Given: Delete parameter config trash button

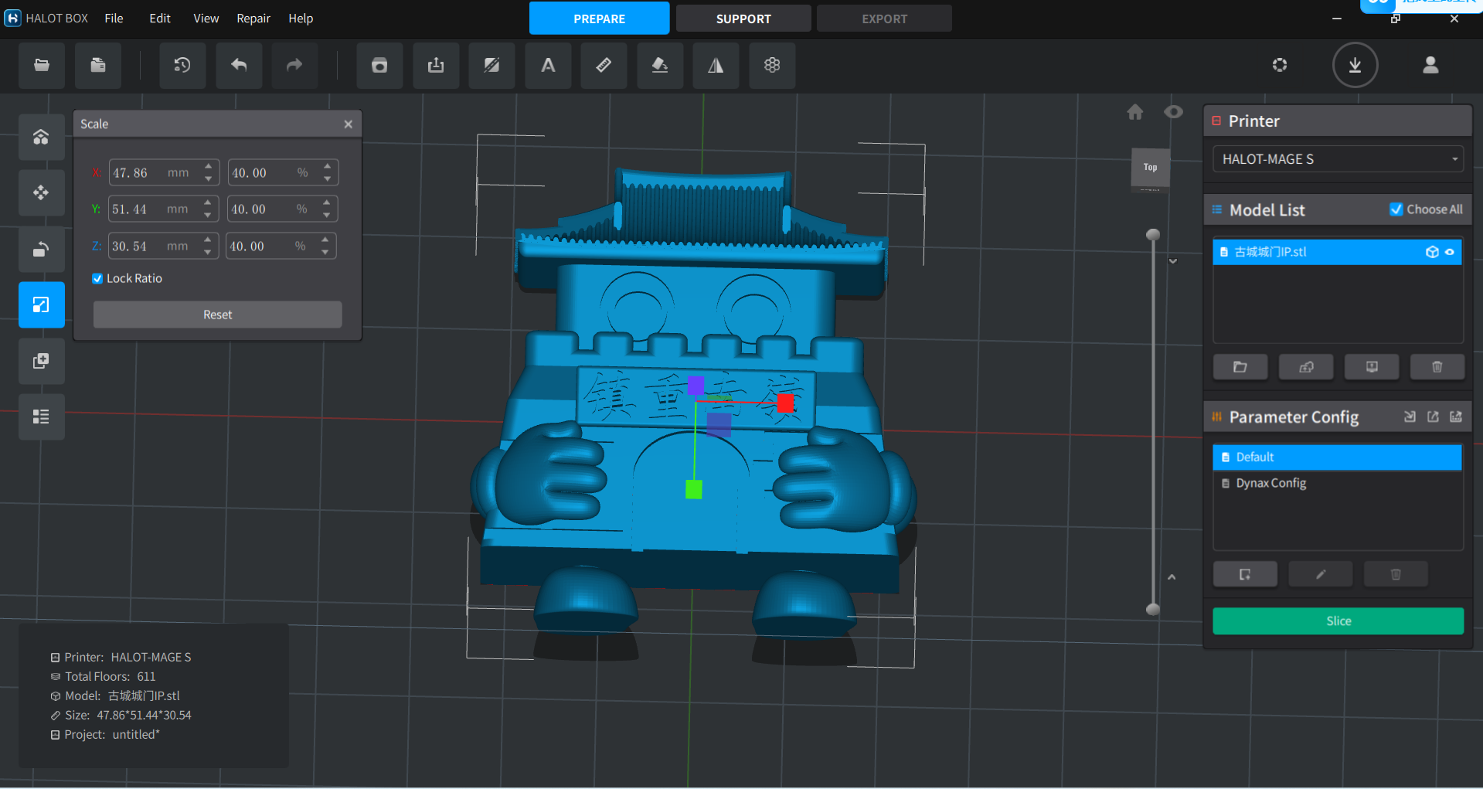Looking at the screenshot, I should tap(1396, 574).
